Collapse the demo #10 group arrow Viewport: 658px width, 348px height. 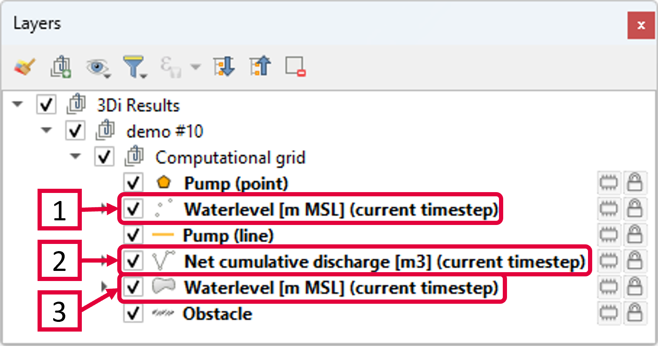point(47,130)
